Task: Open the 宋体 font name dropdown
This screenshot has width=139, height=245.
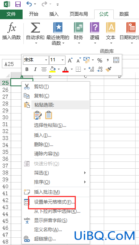Action: tap(46, 60)
